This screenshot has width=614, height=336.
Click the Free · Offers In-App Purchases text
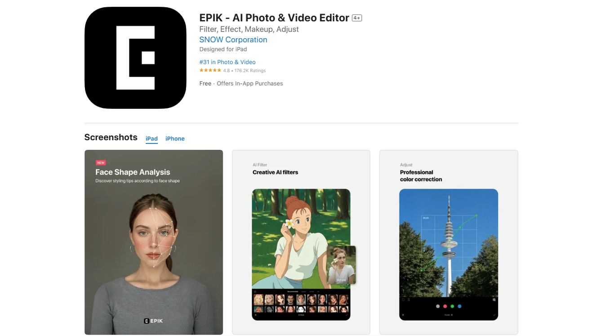(241, 84)
